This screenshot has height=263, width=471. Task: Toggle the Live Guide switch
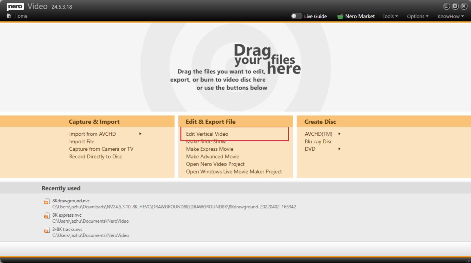pyautogui.click(x=296, y=16)
